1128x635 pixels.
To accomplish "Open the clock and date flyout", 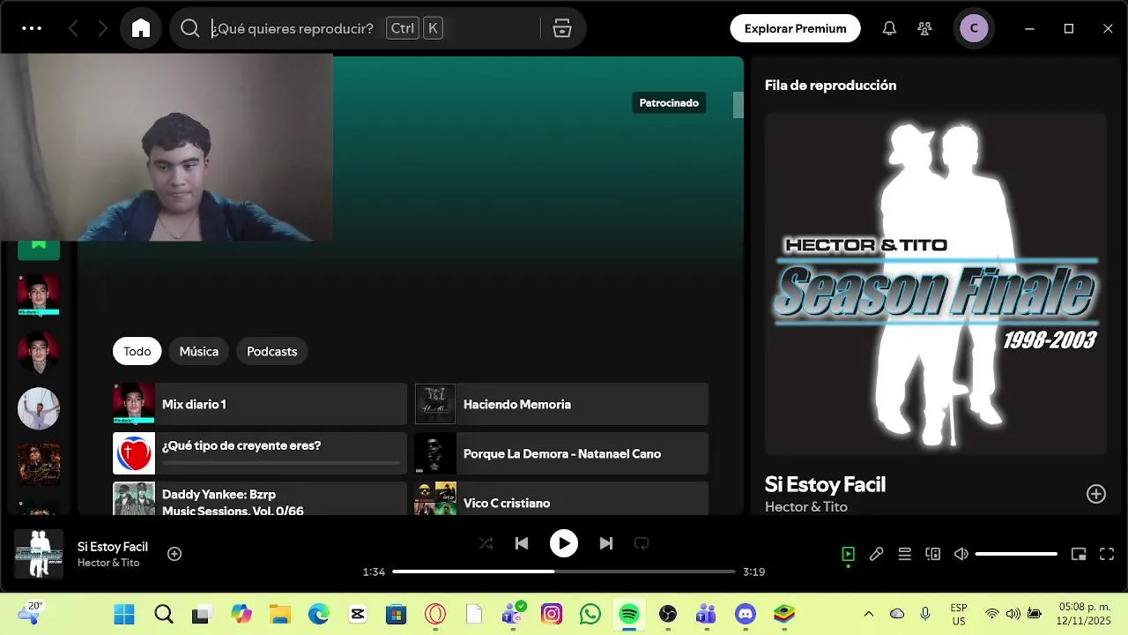I will point(1085,614).
